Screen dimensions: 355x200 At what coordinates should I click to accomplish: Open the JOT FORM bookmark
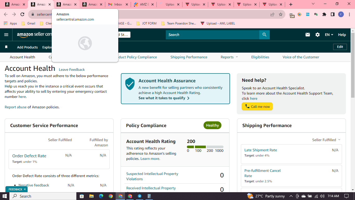(x=146, y=23)
